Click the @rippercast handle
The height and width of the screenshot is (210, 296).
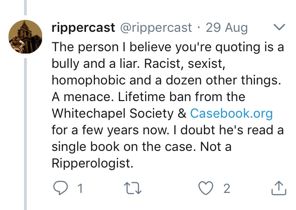(x=156, y=28)
